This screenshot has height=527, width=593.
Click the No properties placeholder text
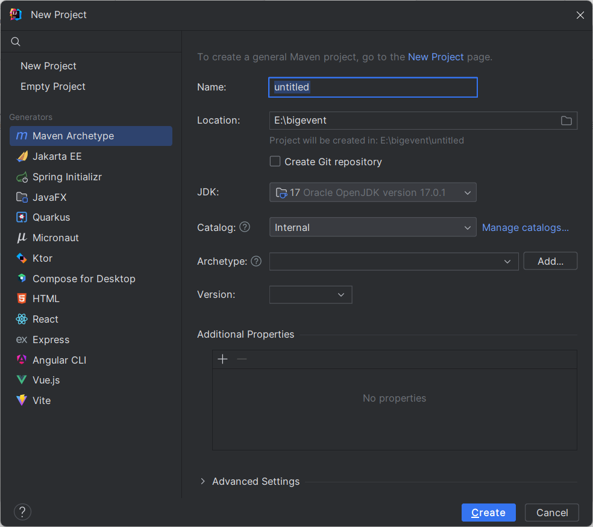pyautogui.click(x=395, y=398)
